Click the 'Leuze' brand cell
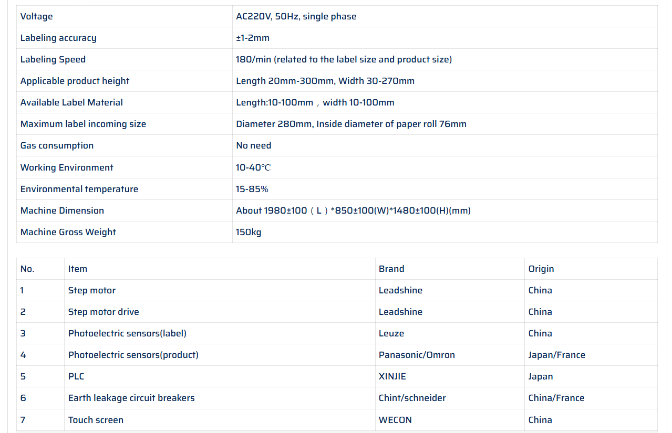672x433 pixels. tap(391, 333)
